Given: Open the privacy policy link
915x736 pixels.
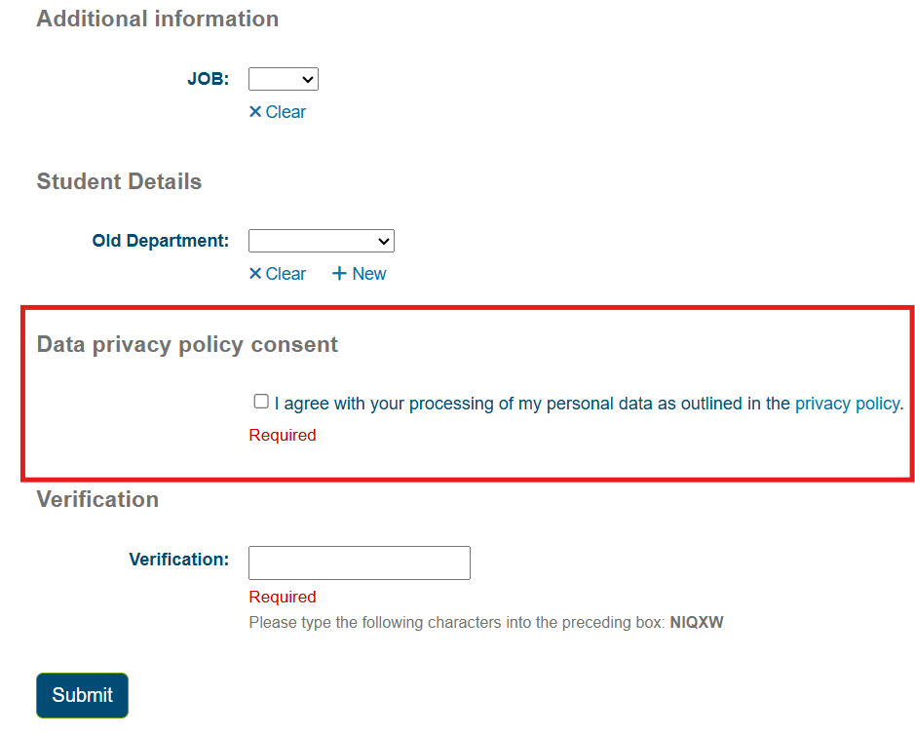Looking at the screenshot, I should coord(847,404).
